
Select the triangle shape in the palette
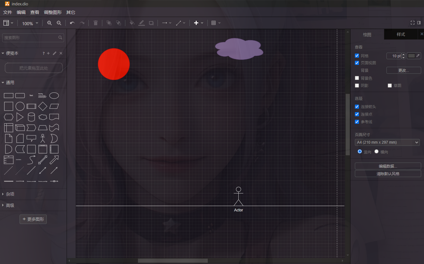[20, 117]
